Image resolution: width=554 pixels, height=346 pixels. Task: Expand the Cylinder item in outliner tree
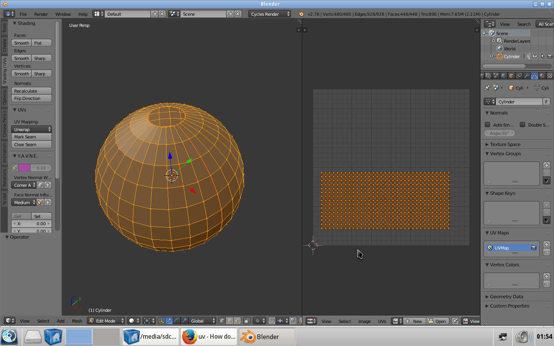click(x=491, y=56)
